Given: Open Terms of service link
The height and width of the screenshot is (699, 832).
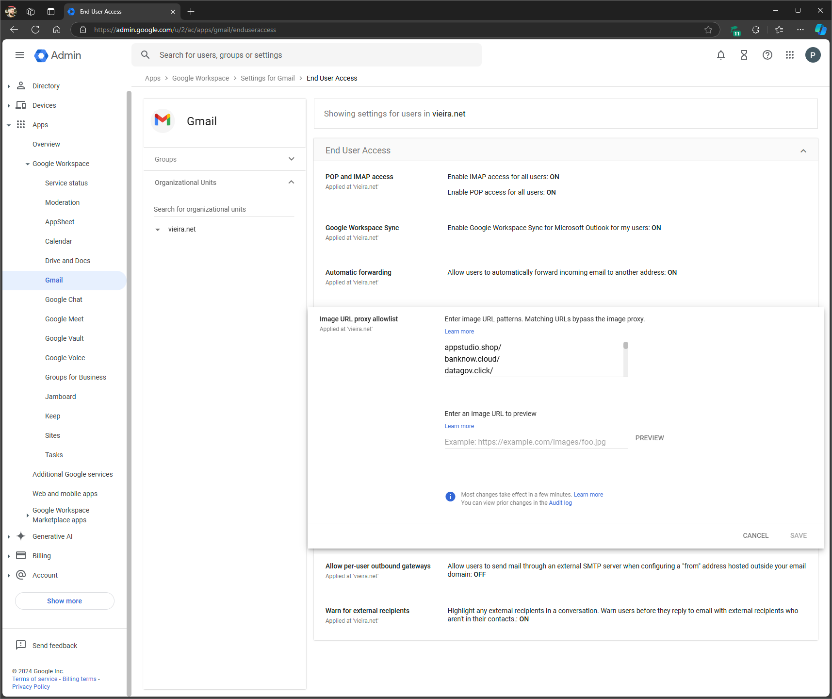Looking at the screenshot, I should pos(35,679).
